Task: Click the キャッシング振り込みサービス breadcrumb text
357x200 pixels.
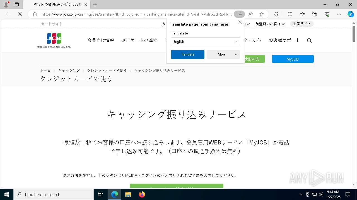Action: (x=160, y=71)
